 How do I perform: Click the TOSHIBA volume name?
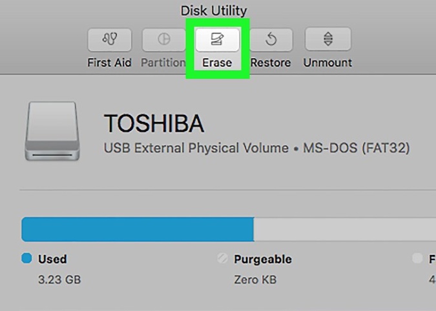[x=154, y=123]
